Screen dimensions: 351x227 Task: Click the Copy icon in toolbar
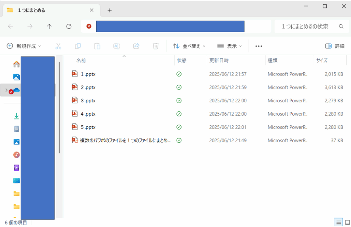tap(78, 46)
